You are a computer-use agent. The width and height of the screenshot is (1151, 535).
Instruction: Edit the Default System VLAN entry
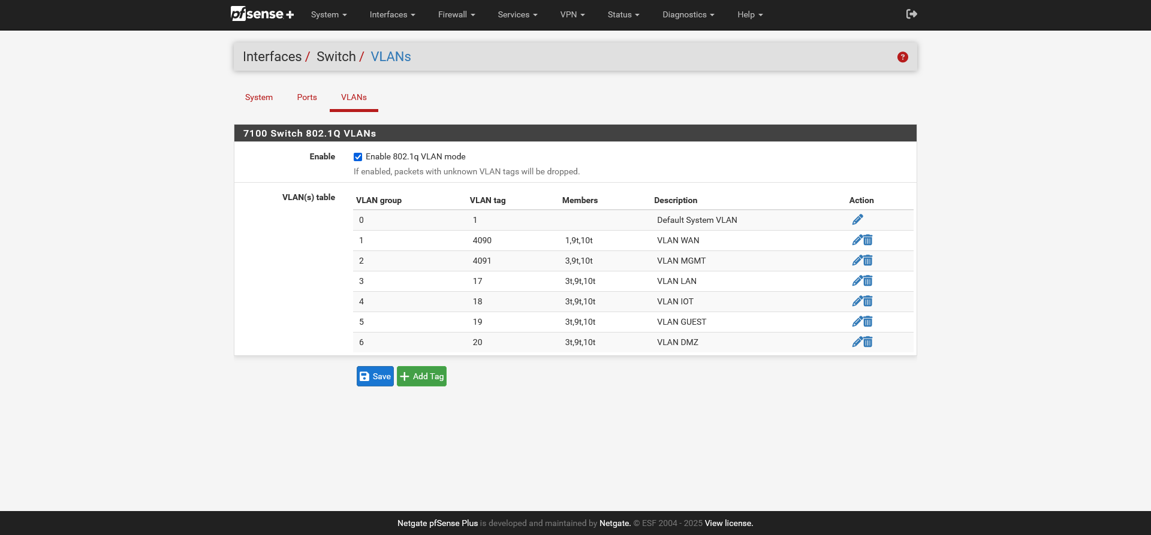[857, 220]
